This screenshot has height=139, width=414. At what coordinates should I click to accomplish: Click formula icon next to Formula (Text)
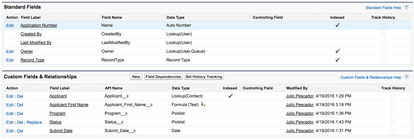[203, 104]
